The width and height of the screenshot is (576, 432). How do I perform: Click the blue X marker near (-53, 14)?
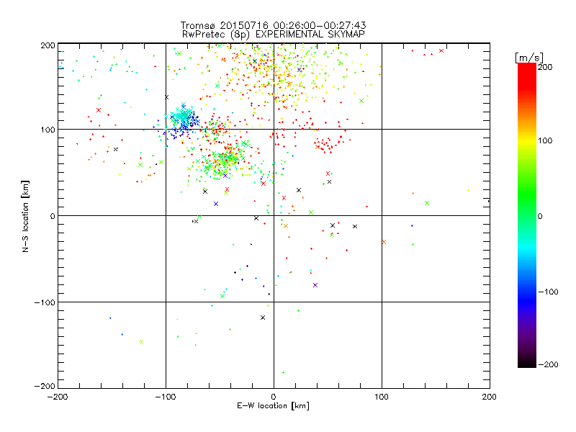point(216,204)
